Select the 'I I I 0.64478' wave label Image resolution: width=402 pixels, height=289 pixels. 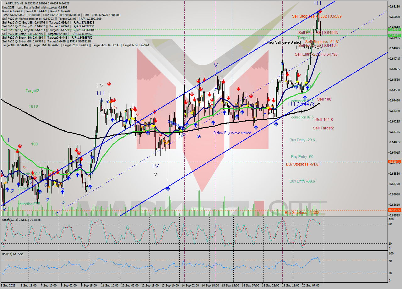click(x=301, y=103)
